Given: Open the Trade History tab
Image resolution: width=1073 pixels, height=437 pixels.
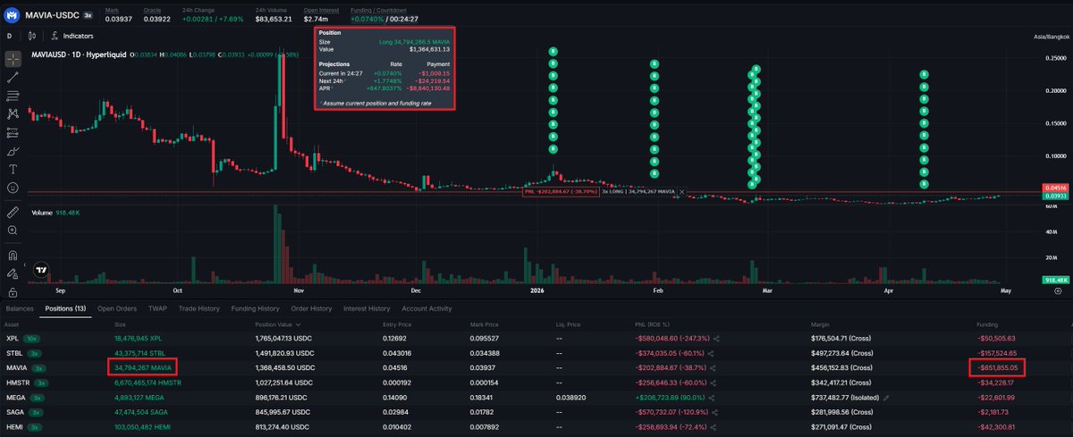Looking at the screenshot, I should pyautogui.click(x=198, y=308).
